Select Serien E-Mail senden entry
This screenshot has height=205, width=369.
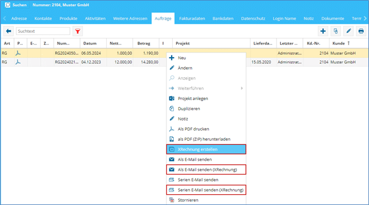click(206, 180)
